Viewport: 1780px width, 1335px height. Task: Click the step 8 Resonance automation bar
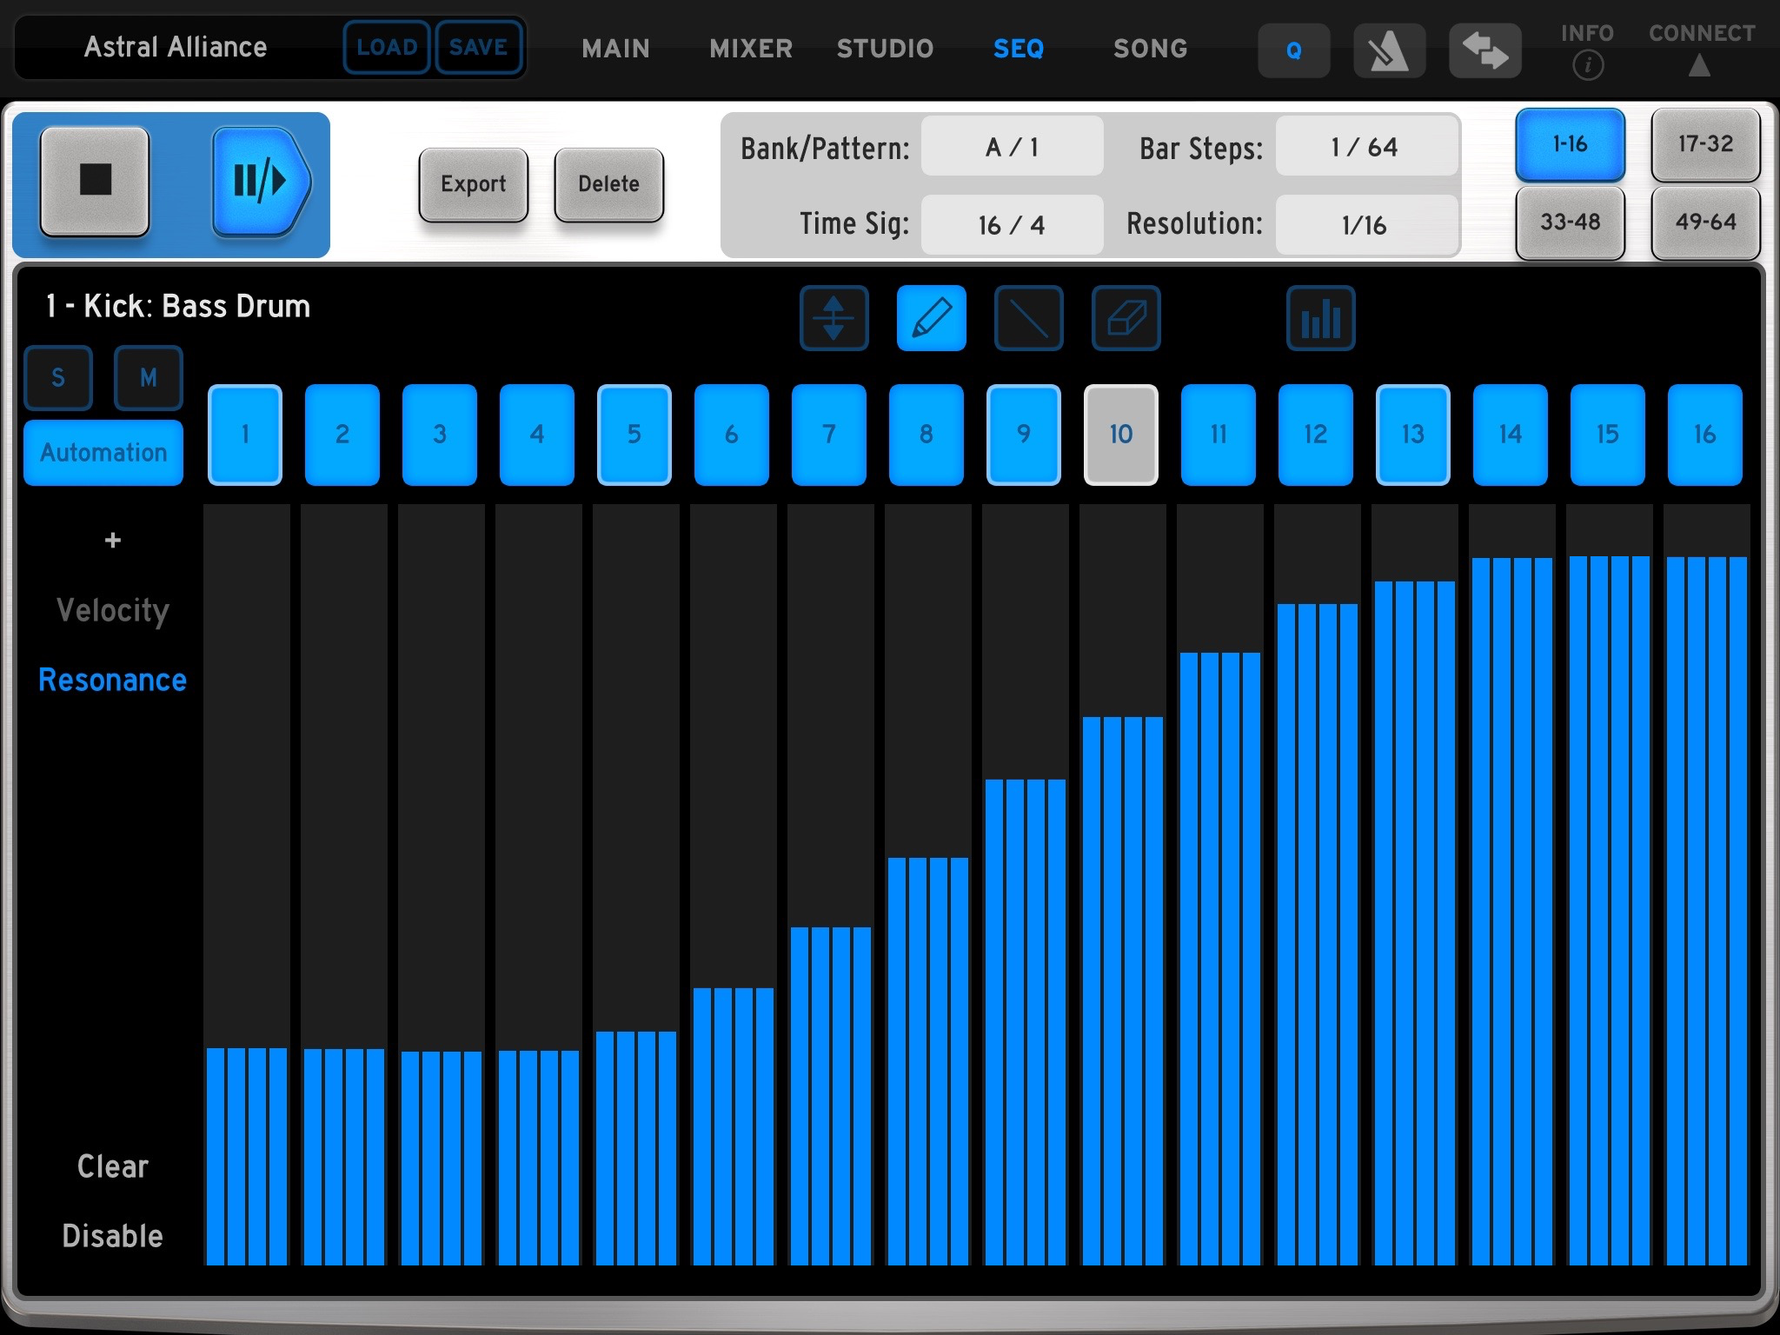pyautogui.click(x=927, y=1060)
